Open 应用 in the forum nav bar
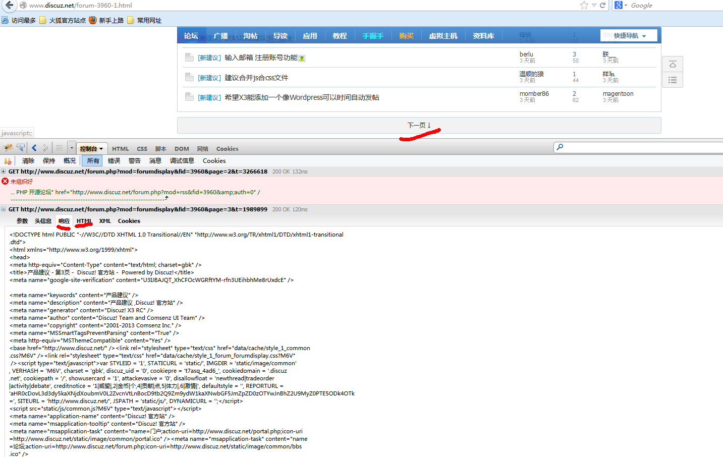Viewport: 723px width, 457px height. click(310, 36)
